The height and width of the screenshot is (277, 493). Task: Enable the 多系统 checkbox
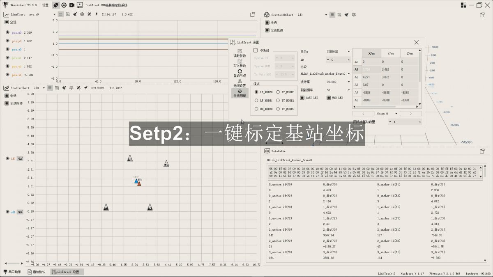point(256,50)
